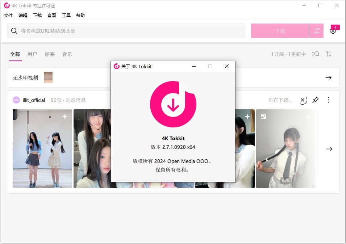Open arrow for 无水印视频 row

(329, 77)
